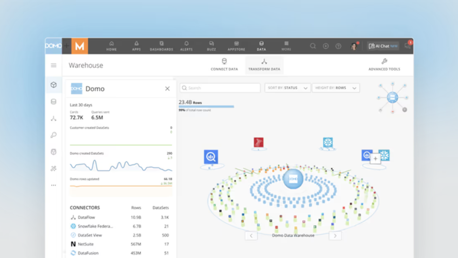
Task: Select the DataFlow connector row
Action: pos(120,217)
